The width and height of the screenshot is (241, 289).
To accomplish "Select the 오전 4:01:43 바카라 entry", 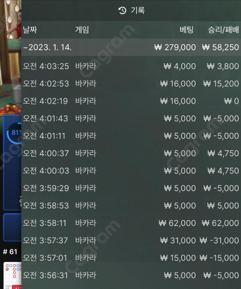I will [131, 118].
